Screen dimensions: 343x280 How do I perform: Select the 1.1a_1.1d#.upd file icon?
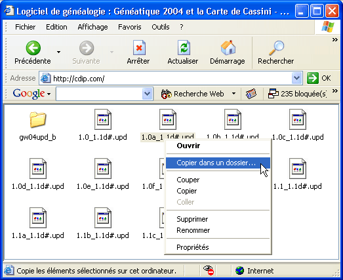[38, 218]
